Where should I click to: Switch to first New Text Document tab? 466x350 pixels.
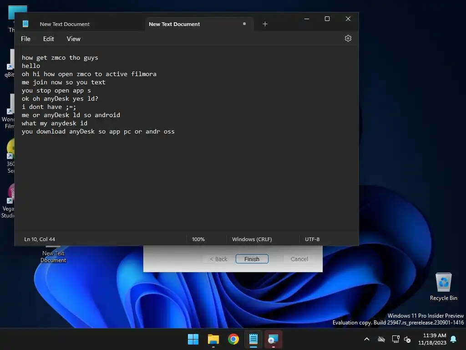tap(65, 24)
